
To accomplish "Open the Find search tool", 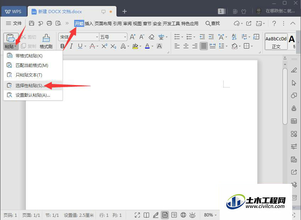I will click(x=213, y=23).
